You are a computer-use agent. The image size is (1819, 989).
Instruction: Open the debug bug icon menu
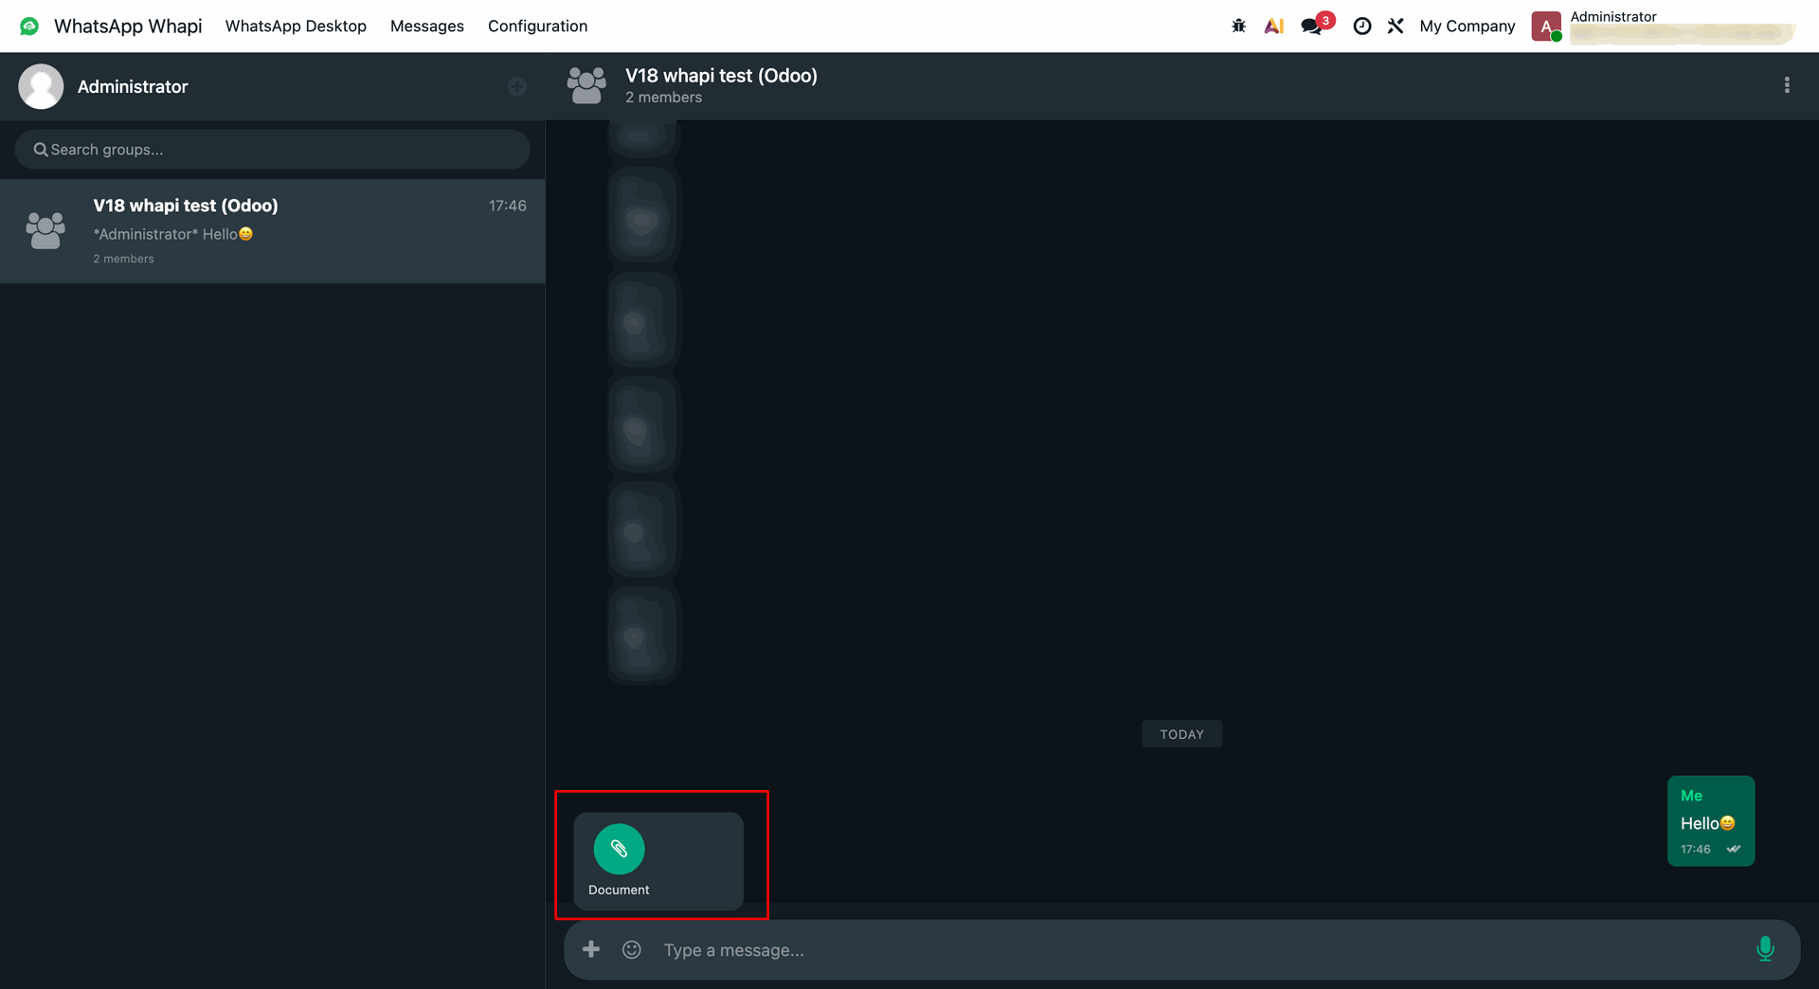(1238, 26)
